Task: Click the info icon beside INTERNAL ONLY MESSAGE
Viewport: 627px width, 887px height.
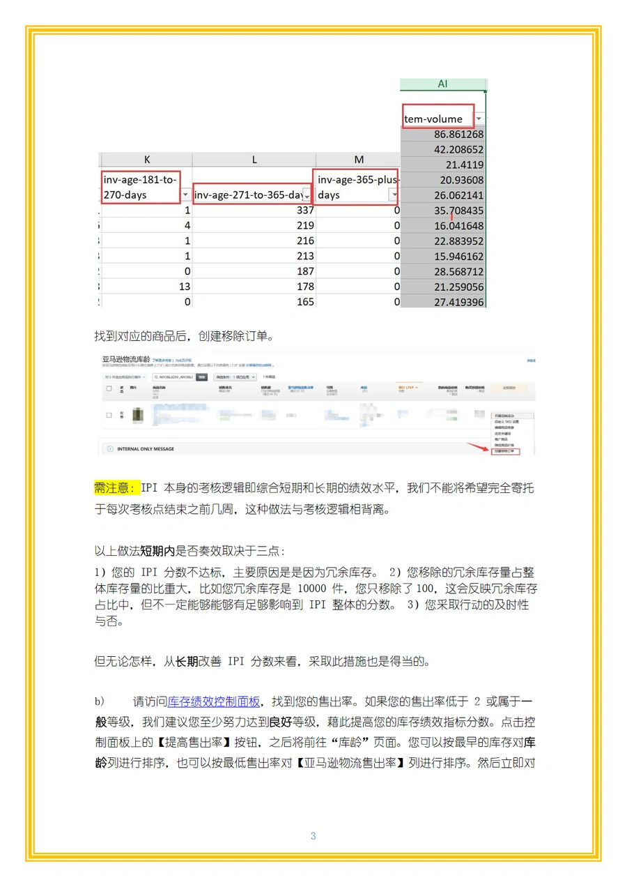Action: pyautogui.click(x=110, y=449)
